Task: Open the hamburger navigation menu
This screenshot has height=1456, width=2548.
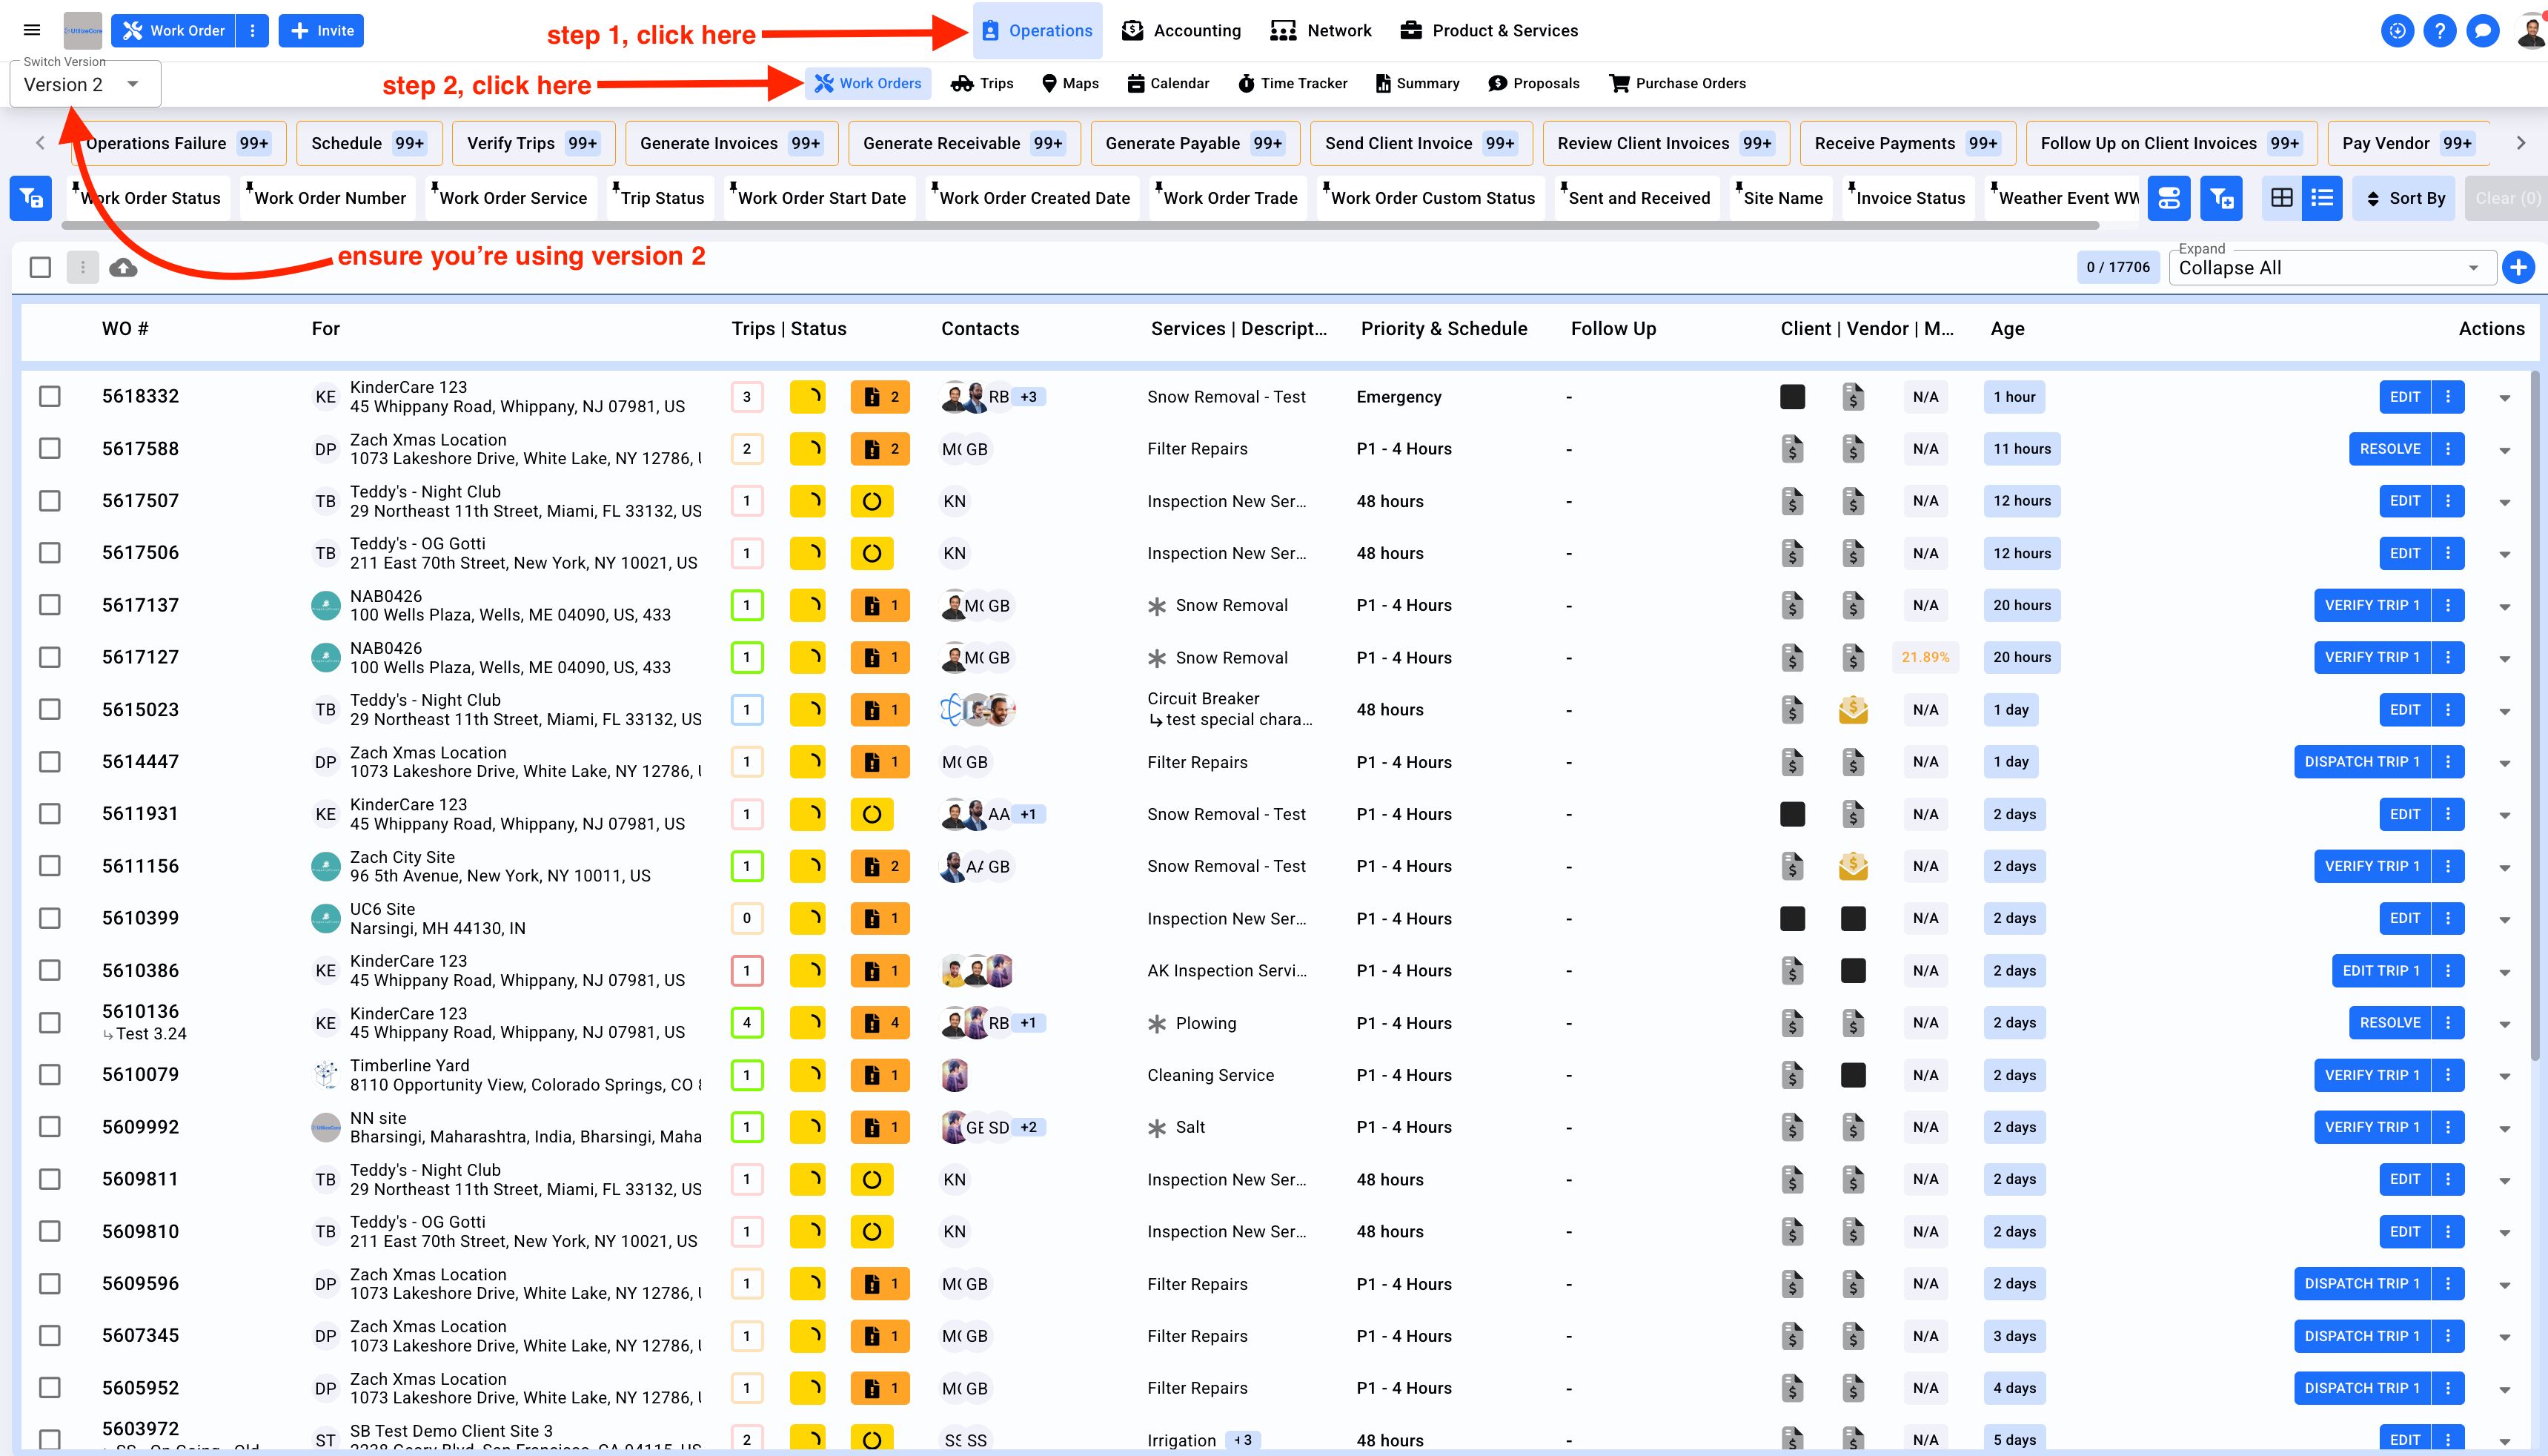Action: click(32, 30)
